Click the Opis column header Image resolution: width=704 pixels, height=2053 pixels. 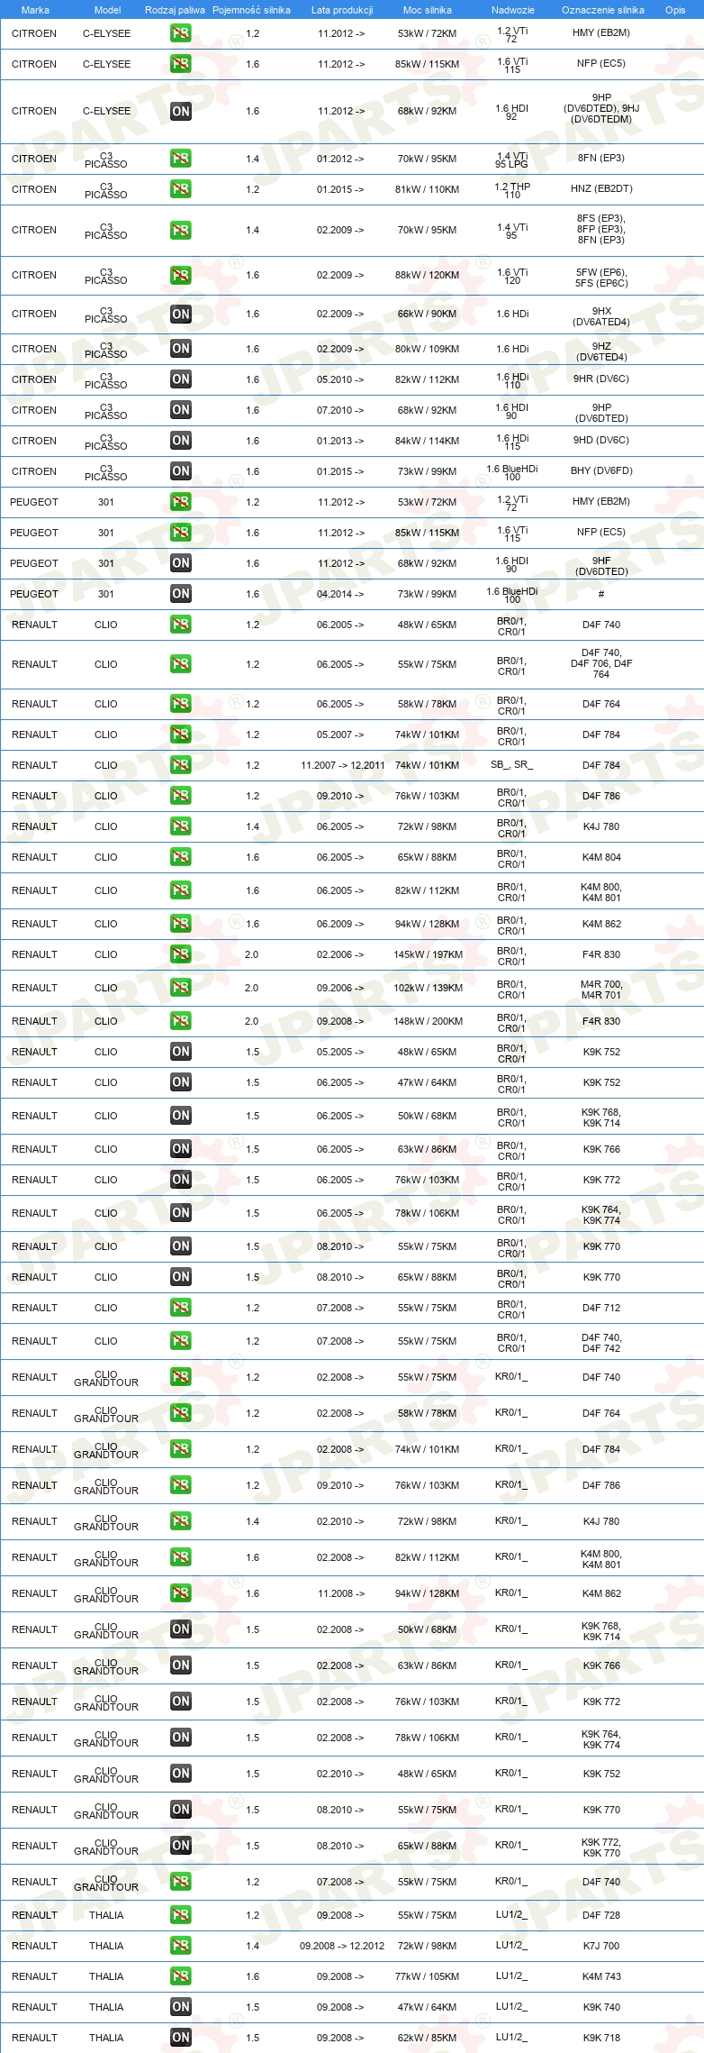tap(675, 10)
